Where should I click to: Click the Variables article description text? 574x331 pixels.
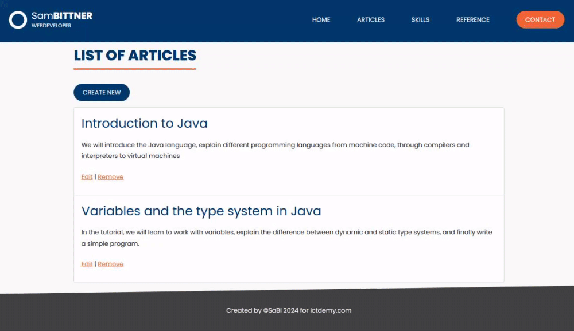point(287,238)
